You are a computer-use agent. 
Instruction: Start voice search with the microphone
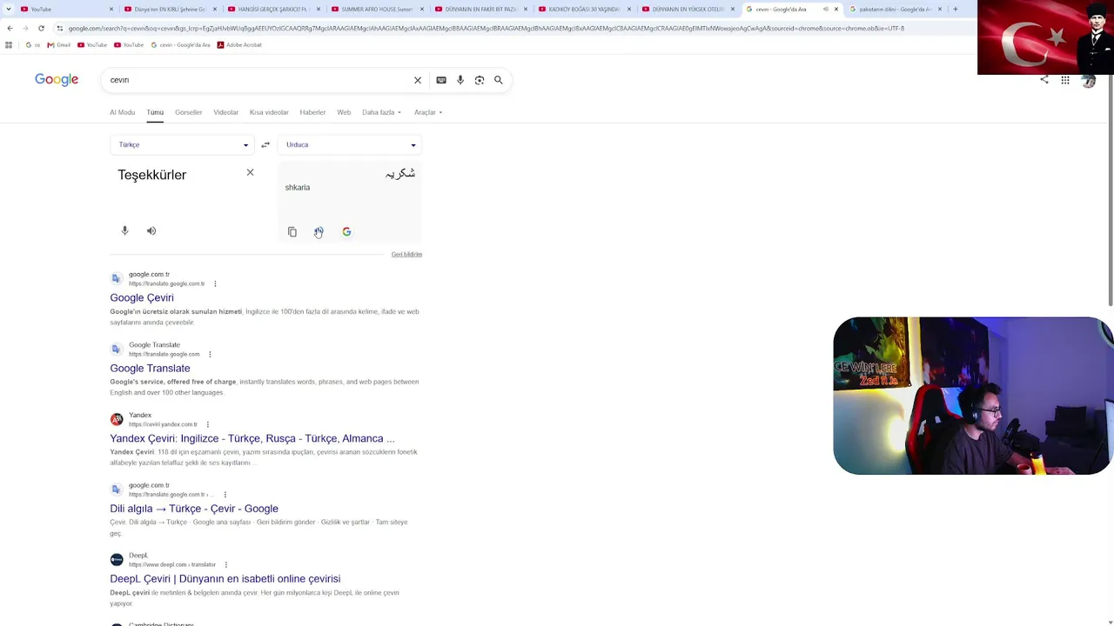pyautogui.click(x=460, y=80)
